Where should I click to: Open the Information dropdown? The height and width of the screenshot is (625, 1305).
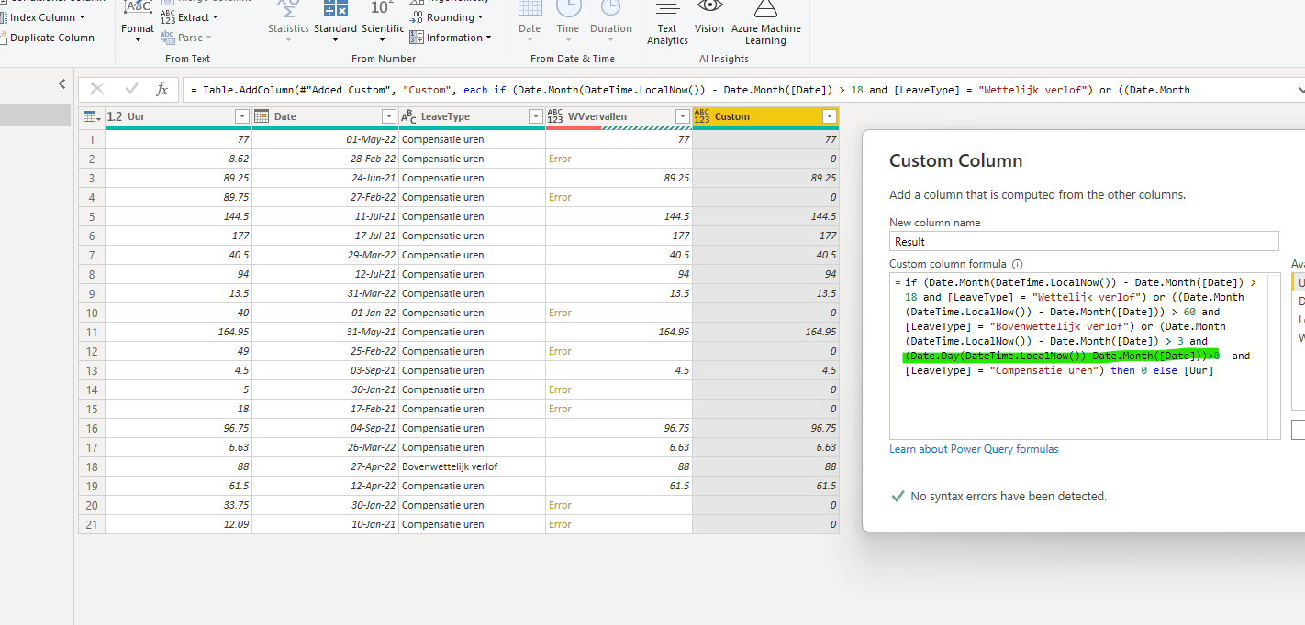tap(451, 38)
